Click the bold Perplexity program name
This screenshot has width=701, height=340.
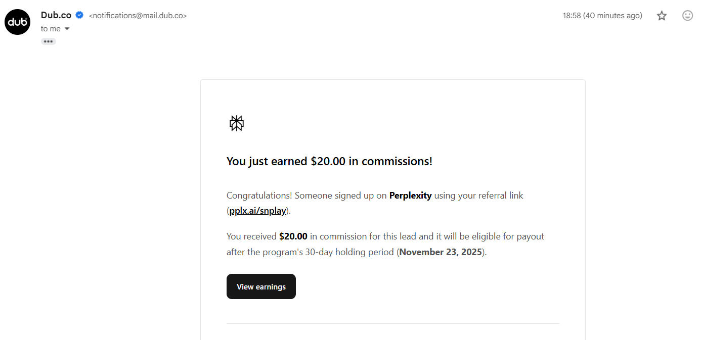tap(410, 196)
